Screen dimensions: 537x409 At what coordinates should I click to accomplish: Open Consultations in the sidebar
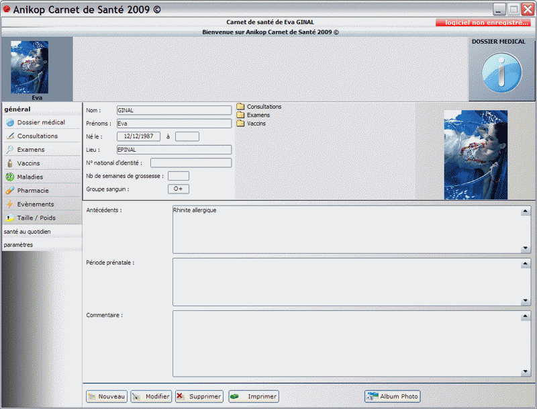tap(42, 136)
